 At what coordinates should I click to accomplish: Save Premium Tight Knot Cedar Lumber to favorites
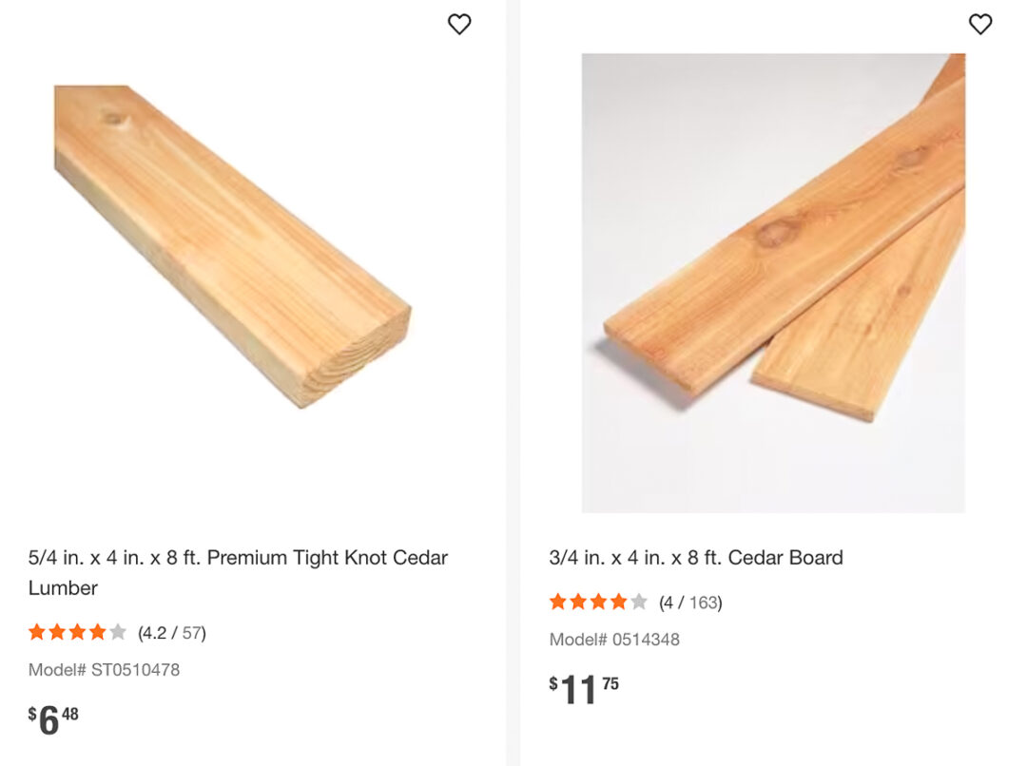(x=459, y=25)
